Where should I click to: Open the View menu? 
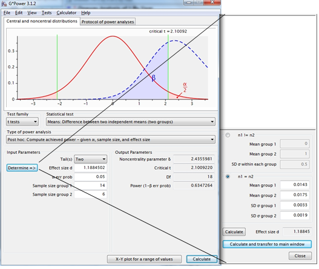[x=32, y=13]
